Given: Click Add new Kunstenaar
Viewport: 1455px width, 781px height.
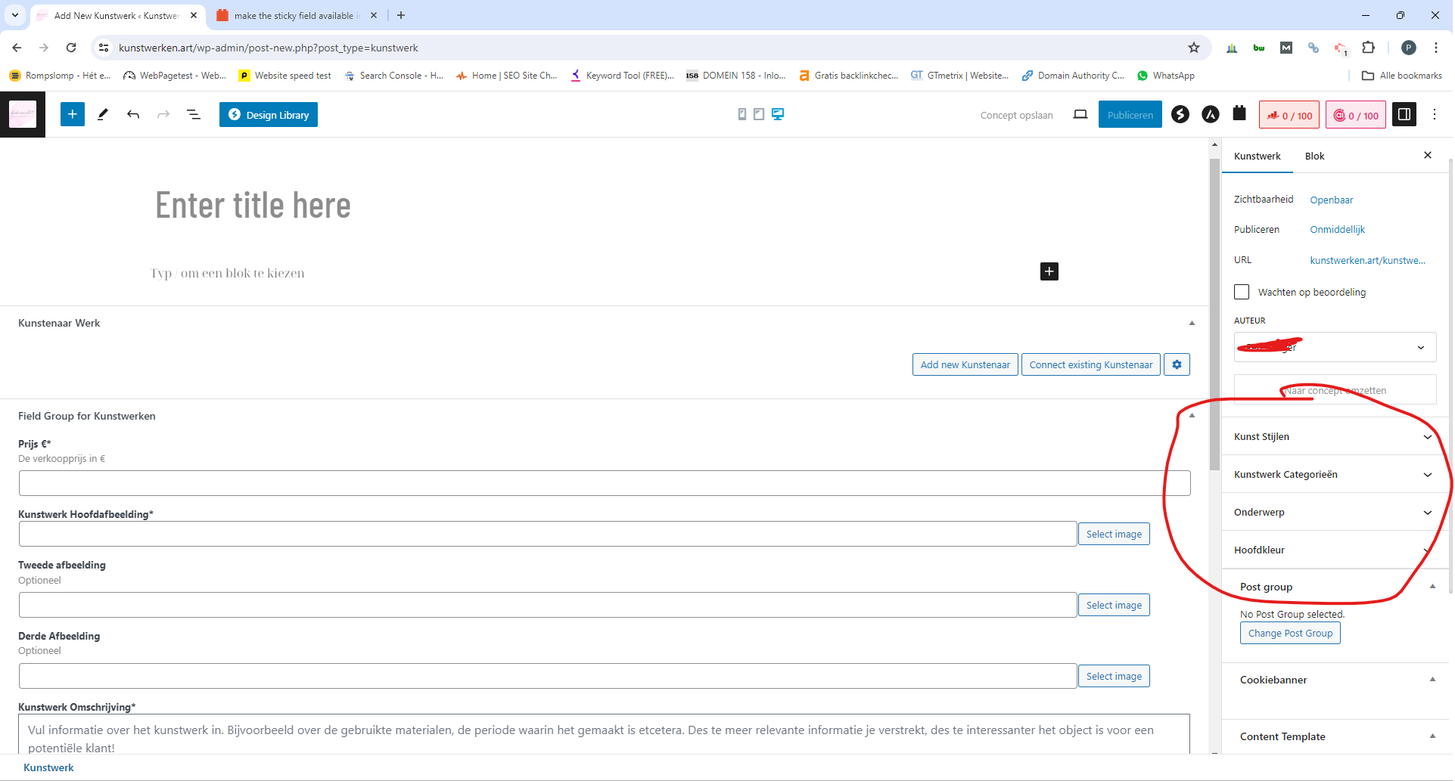Looking at the screenshot, I should [x=965, y=364].
